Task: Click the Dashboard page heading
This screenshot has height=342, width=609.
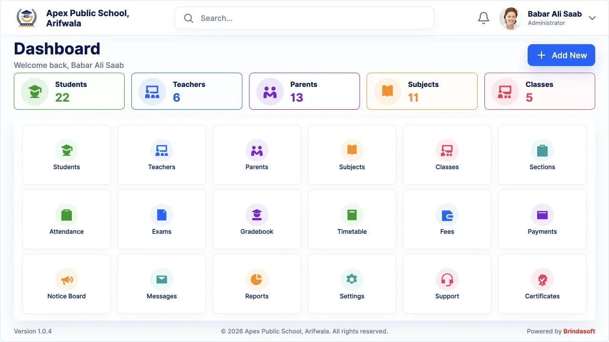Action: coord(57,48)
